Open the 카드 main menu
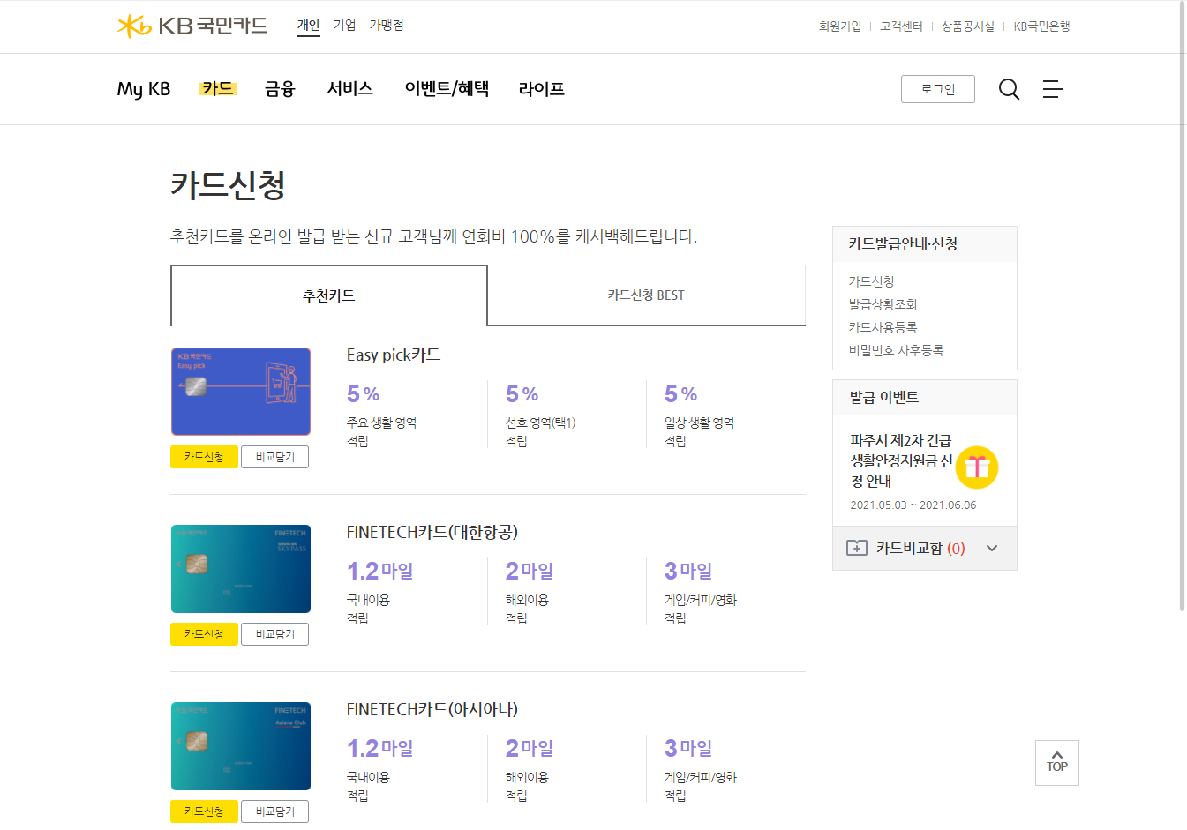The height and width of the screenshot is (830, 1187). pos(217,88)
